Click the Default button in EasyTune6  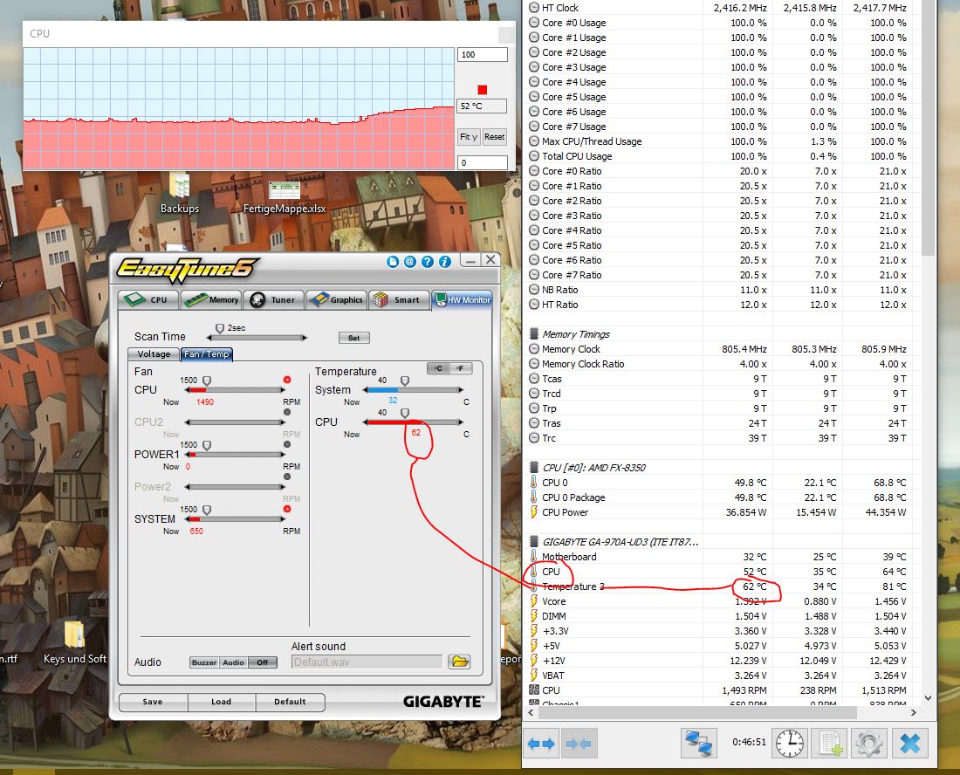tap(291, 702)
